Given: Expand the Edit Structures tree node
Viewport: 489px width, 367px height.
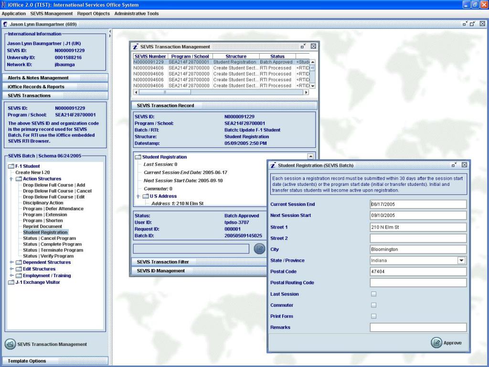Looking at the screenshot, I should tap(11, 269).
